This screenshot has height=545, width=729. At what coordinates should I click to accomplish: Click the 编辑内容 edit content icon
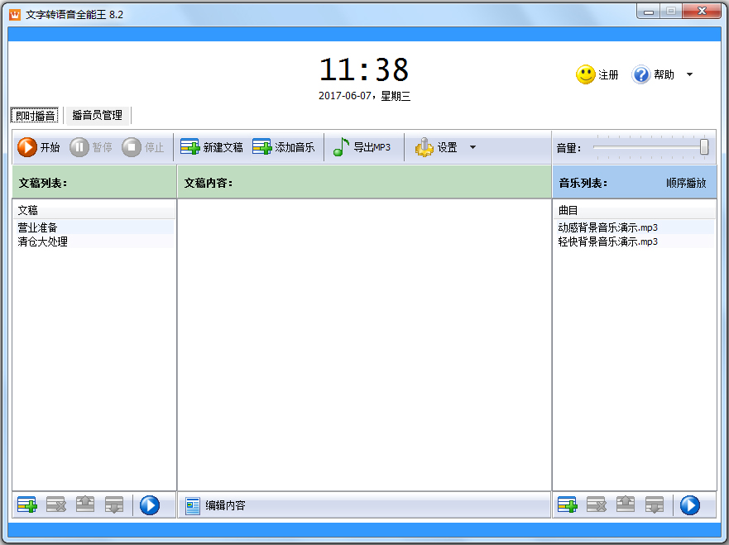193,504
